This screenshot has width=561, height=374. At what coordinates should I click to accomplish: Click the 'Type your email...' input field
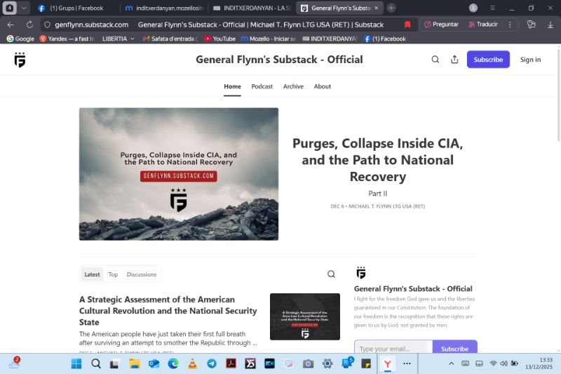point(393,348)
